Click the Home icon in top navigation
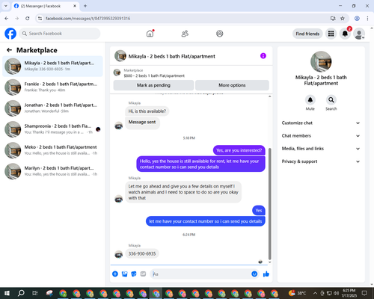 150,34
